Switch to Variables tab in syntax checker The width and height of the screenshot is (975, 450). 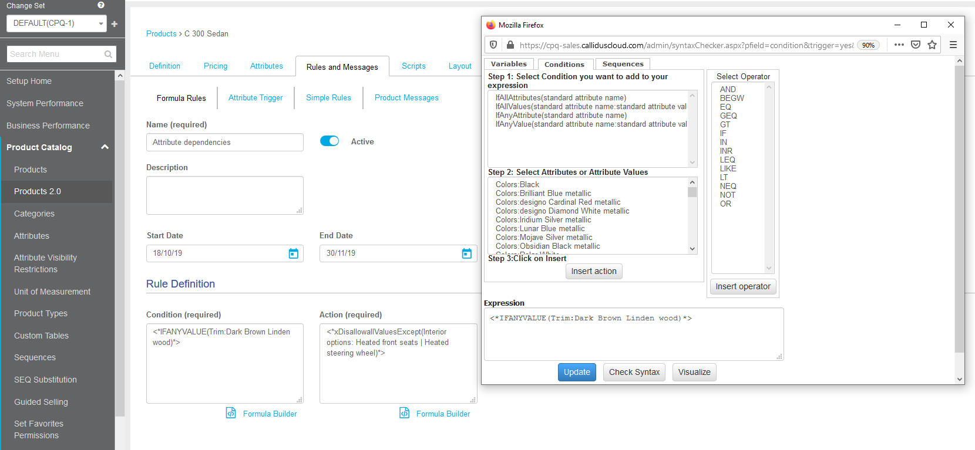(509, 64)
